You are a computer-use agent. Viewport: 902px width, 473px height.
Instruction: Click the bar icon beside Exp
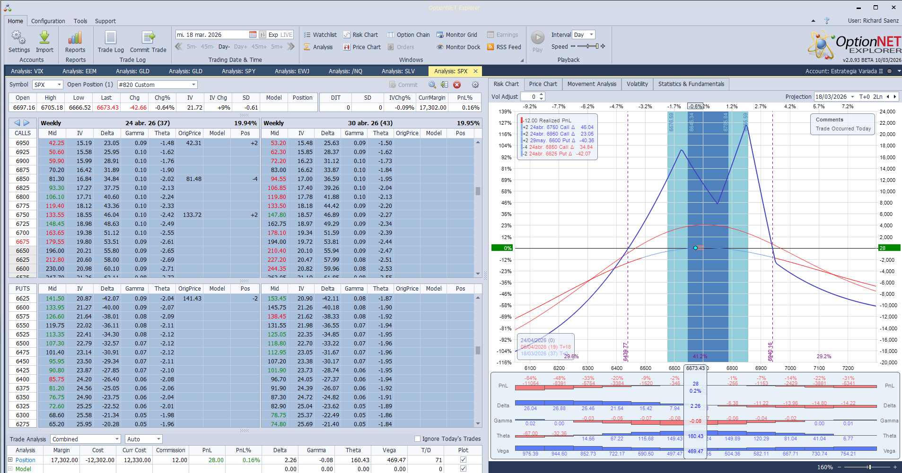(263, 34)
